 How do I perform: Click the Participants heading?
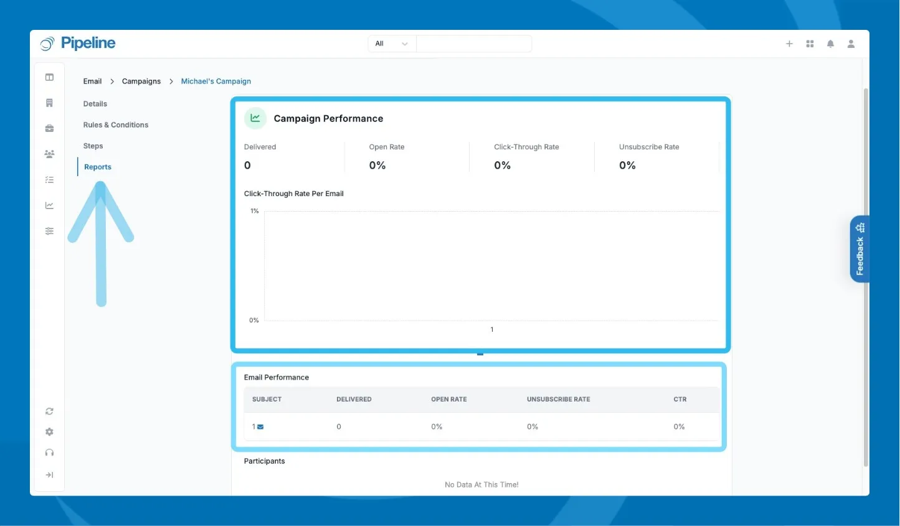coord(264,461)
